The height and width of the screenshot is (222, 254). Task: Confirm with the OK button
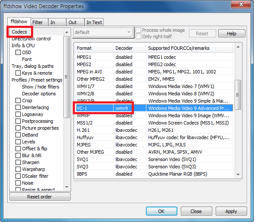[x=161, y=211]
